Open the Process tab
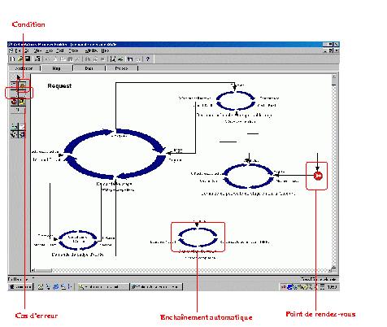Screen dimensions: 387x327 [121, 68]
